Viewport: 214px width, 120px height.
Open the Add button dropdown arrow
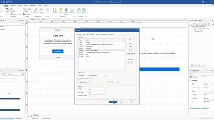pos(134,40)
